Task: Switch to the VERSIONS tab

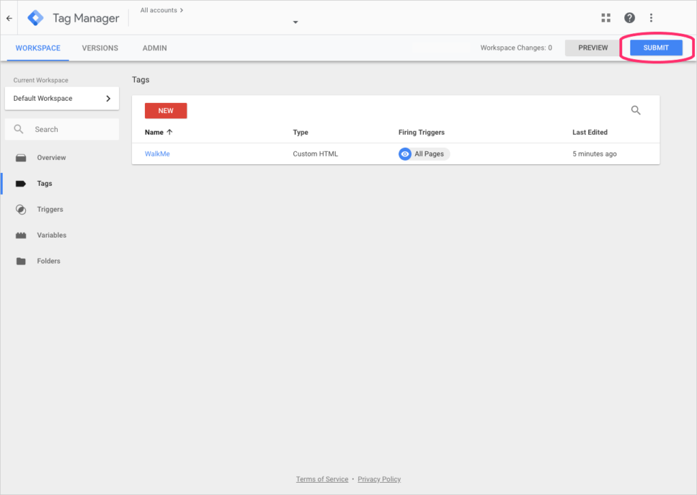Action: pyautogui.click(x=99, y=48)
